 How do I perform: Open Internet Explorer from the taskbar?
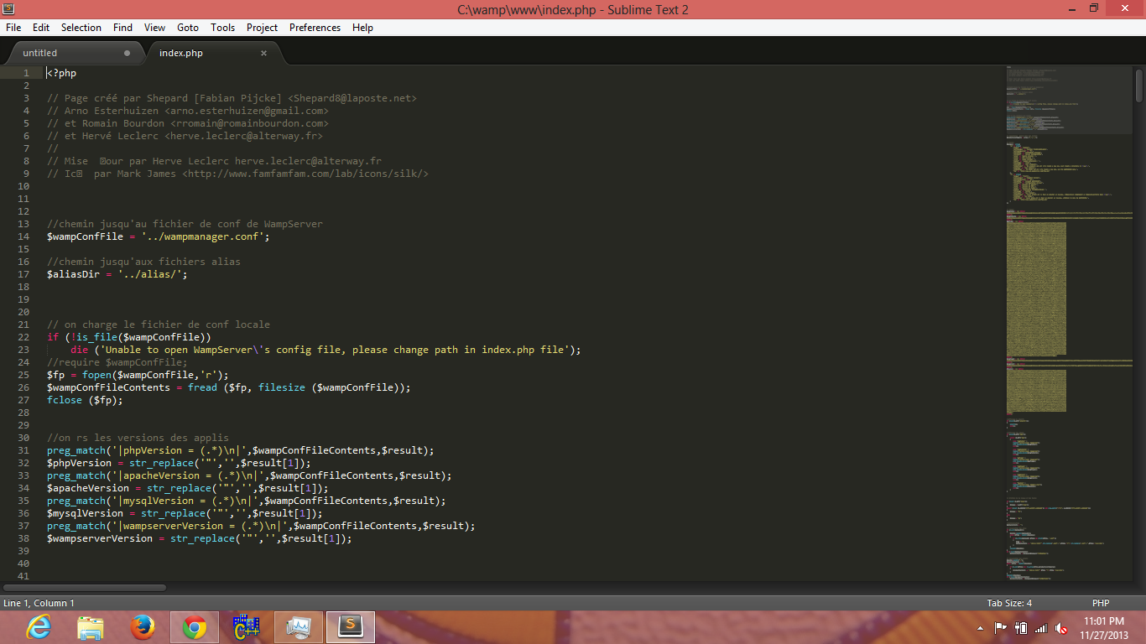tap(39, 627)
